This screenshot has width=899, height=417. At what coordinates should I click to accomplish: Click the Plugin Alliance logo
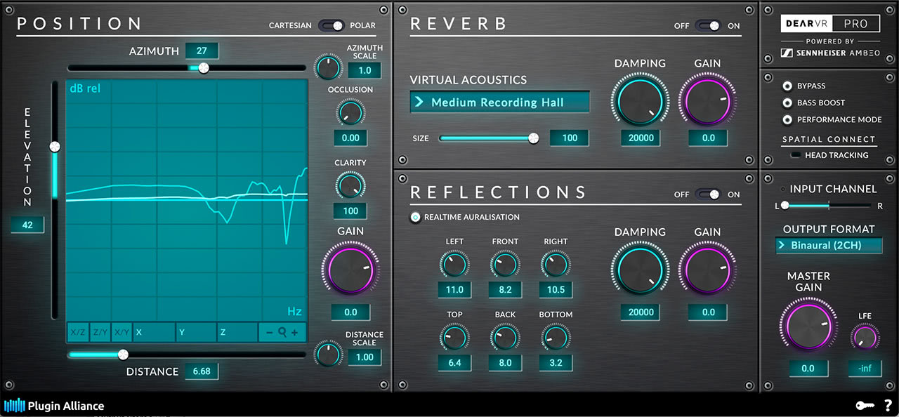[x=54, y=405]
